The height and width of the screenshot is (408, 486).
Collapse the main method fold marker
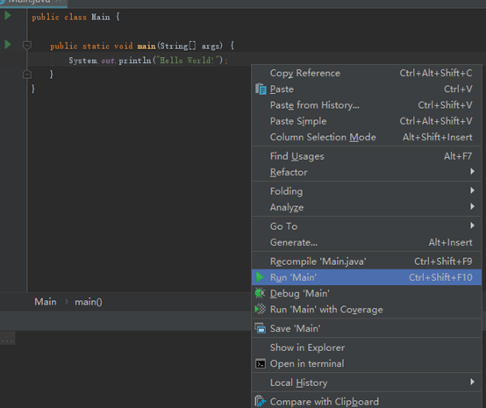27,46
